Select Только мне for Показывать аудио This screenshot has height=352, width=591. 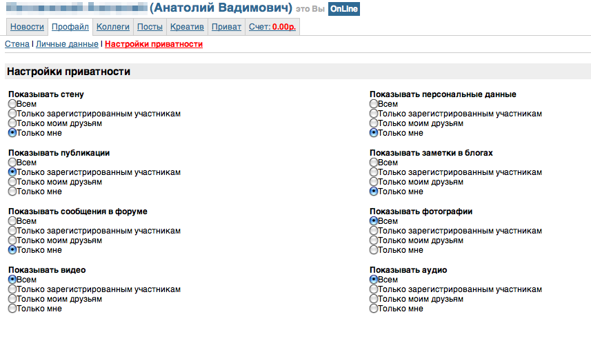coord(374,309)
